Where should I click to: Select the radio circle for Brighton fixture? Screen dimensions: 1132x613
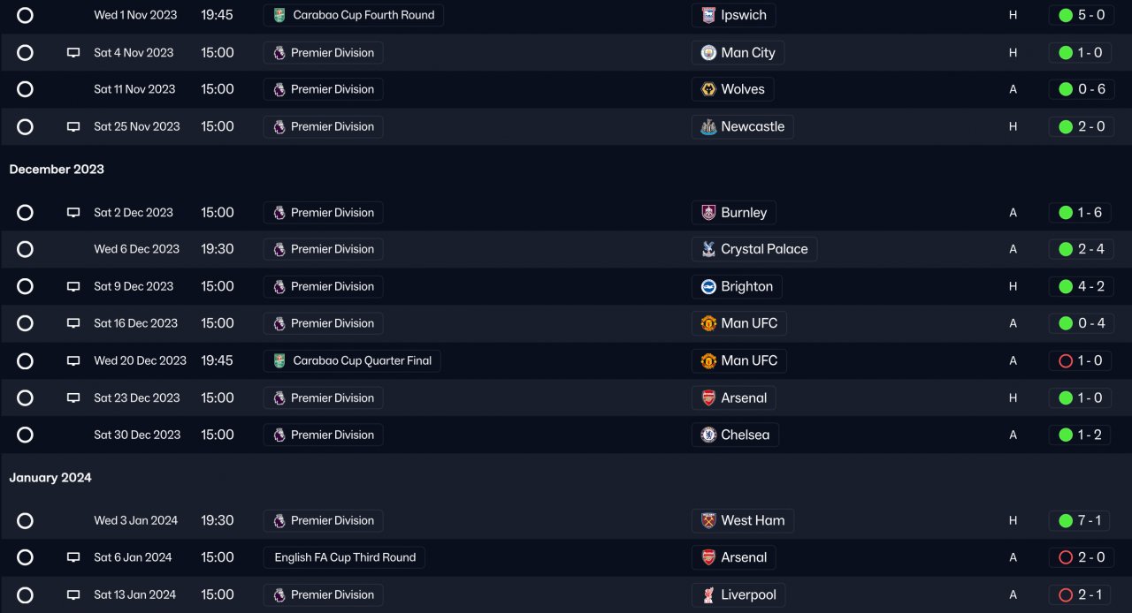pyautogui.click(x=25, y=286)
